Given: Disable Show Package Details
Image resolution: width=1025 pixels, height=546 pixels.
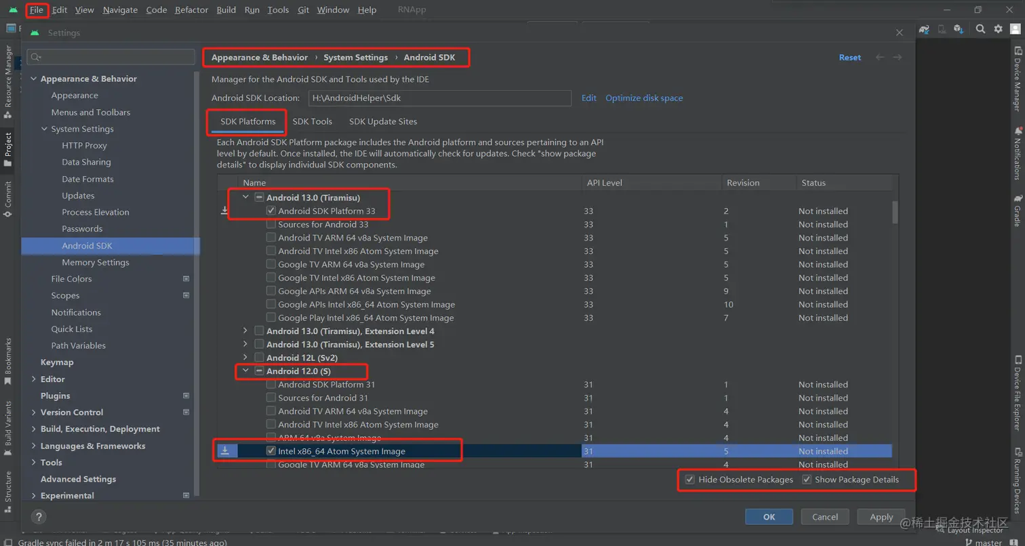Looking at the screenshot, I should click(807, 480).
